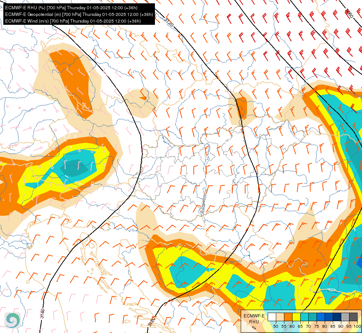Click the 3140 contour label at bottom left
362x333 pixels.
[43, 313]
